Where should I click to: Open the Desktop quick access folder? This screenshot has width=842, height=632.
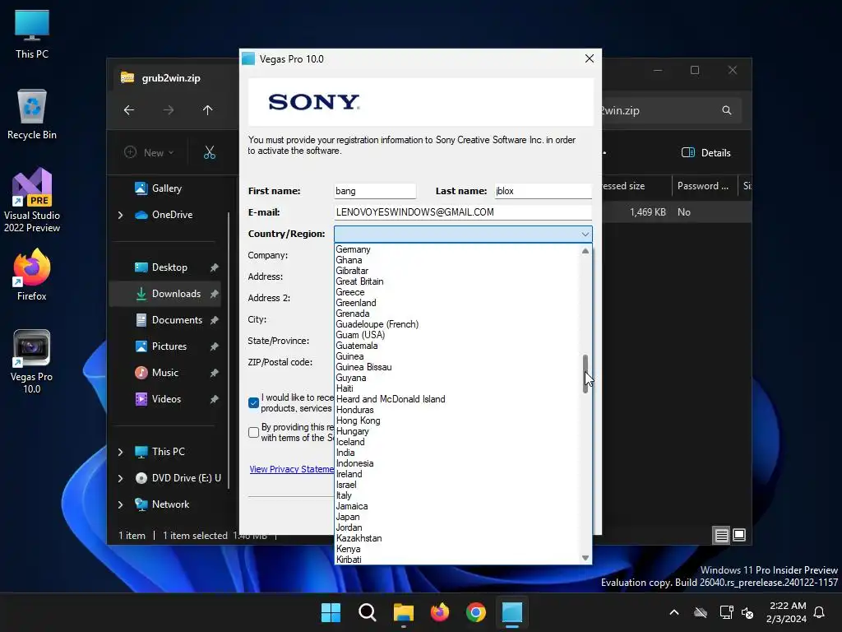pos(166,267)
